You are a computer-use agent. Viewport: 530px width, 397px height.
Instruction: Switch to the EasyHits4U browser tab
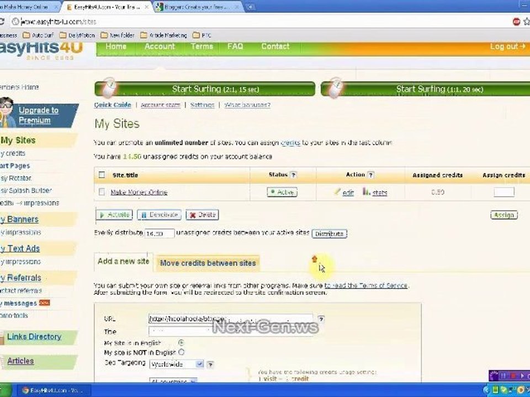107,7
